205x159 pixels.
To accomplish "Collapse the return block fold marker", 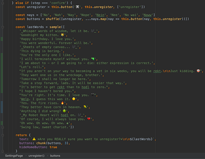I will [x=3, y=135].
